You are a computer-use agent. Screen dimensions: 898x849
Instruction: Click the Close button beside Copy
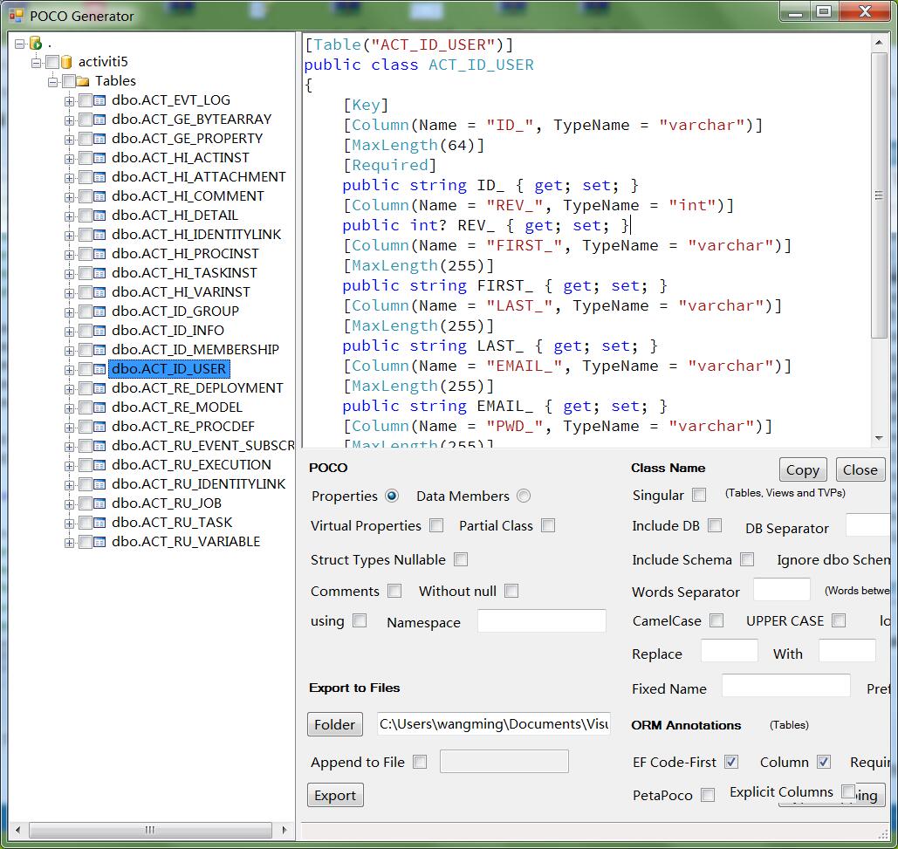(860, 469)
